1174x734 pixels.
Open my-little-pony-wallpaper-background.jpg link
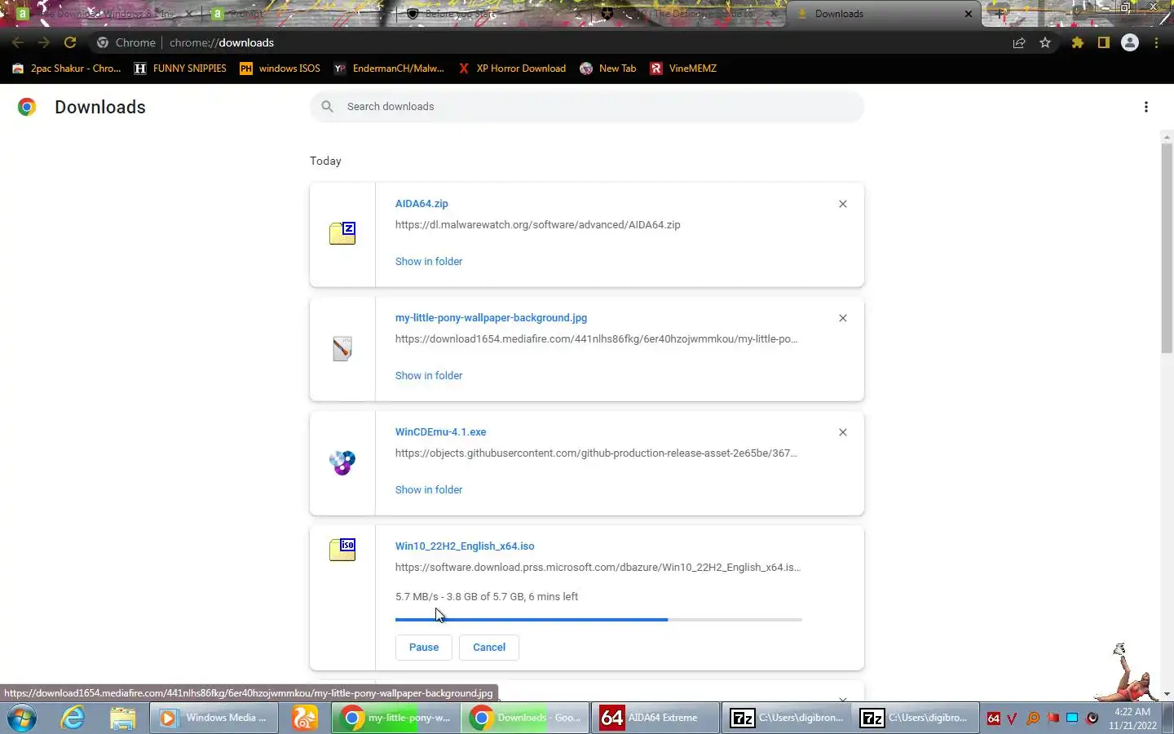(x=491, y=318)
